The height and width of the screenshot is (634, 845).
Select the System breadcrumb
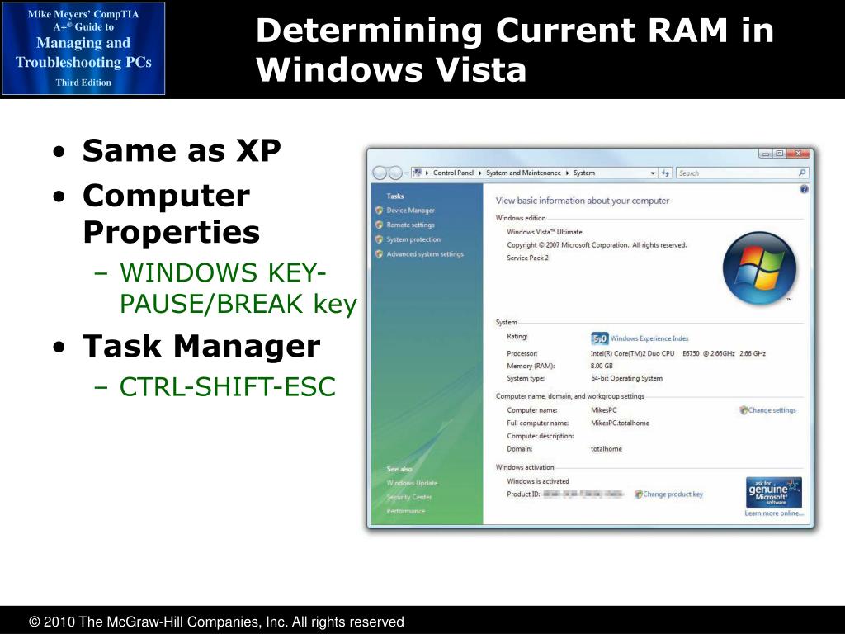click(584, 173)
